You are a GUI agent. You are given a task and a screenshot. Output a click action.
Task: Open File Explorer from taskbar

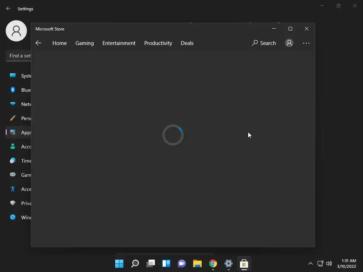[x=197, y=263]
